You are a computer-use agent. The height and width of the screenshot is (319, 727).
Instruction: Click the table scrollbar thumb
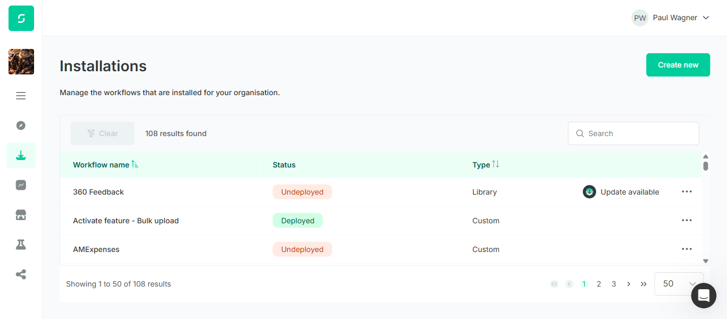tap(706, 166)
